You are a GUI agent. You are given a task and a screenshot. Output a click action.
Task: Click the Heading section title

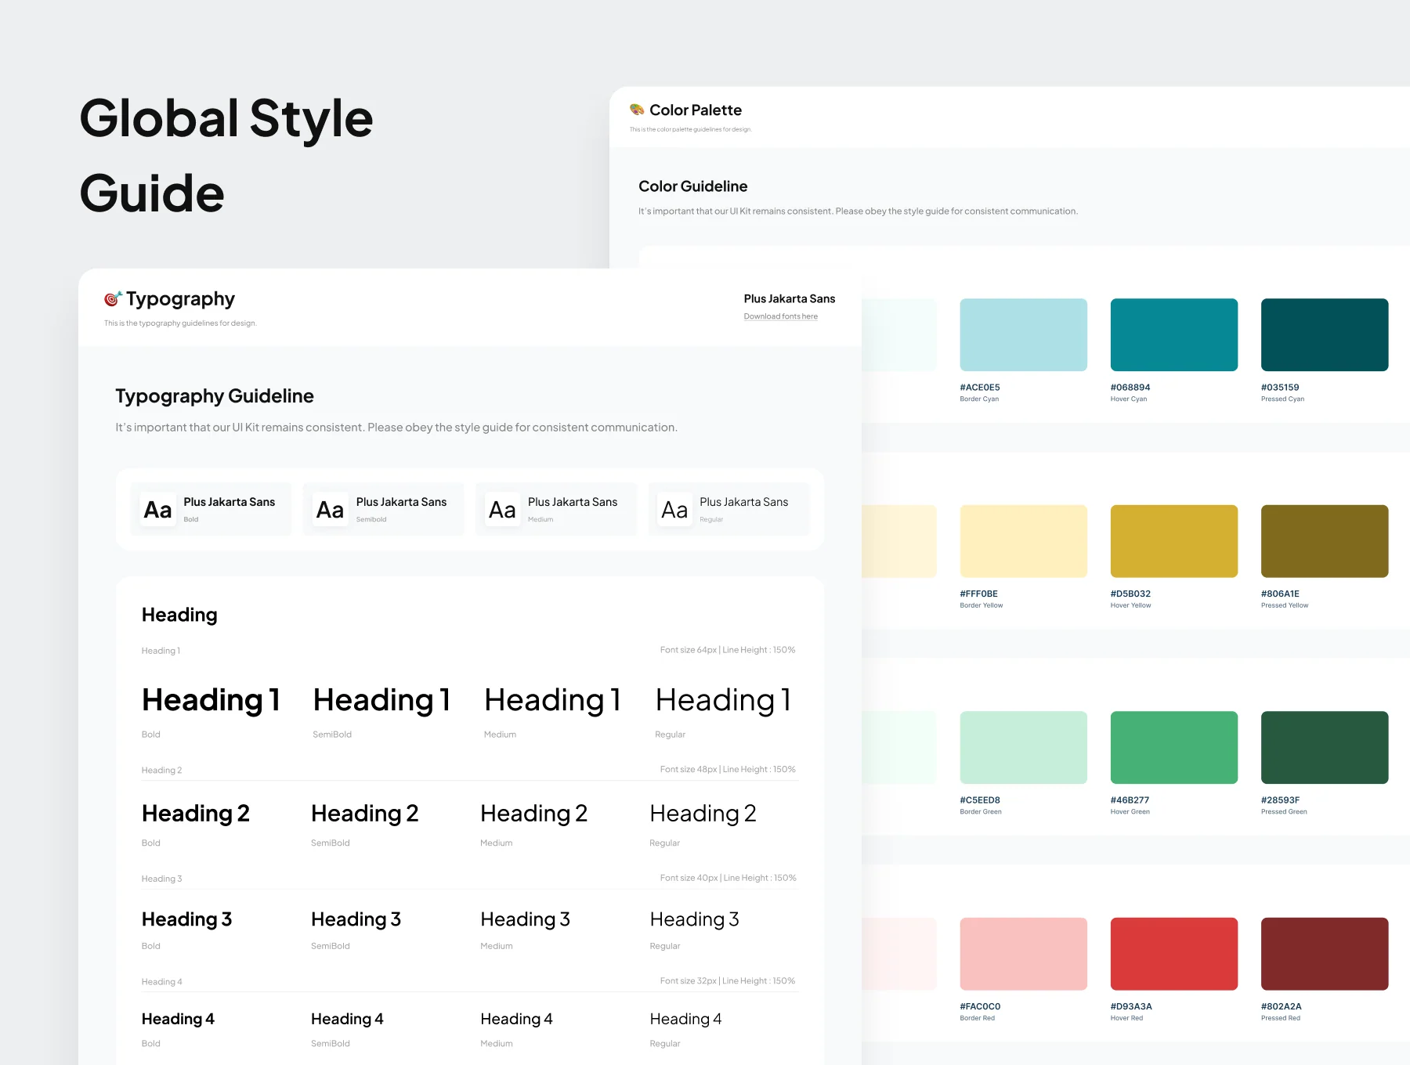pos(179,615)
